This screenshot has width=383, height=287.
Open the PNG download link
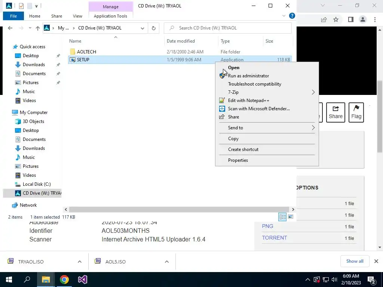pyautogui.click(x=267, y=226)
